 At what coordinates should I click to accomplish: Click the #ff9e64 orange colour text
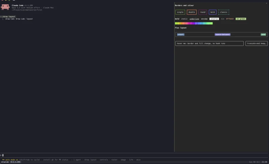coord(230,19)
